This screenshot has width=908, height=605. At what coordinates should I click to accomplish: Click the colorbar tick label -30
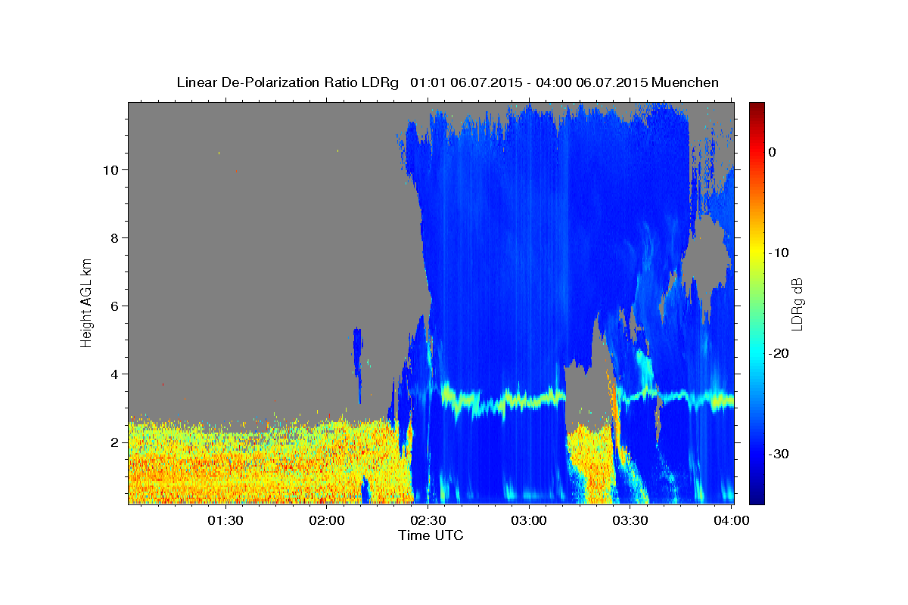click(x=779, y=454)
